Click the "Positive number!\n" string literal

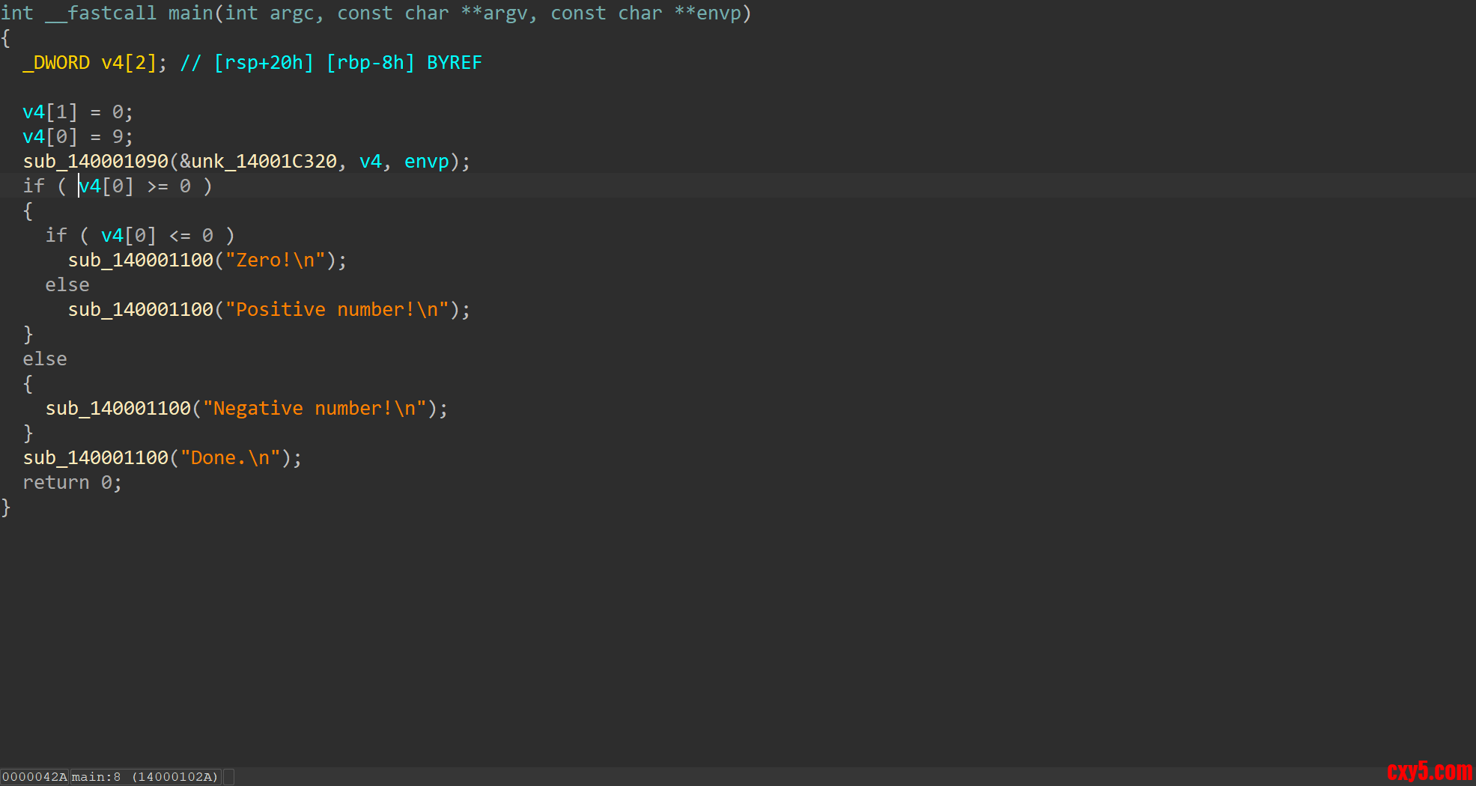(337, 310)
